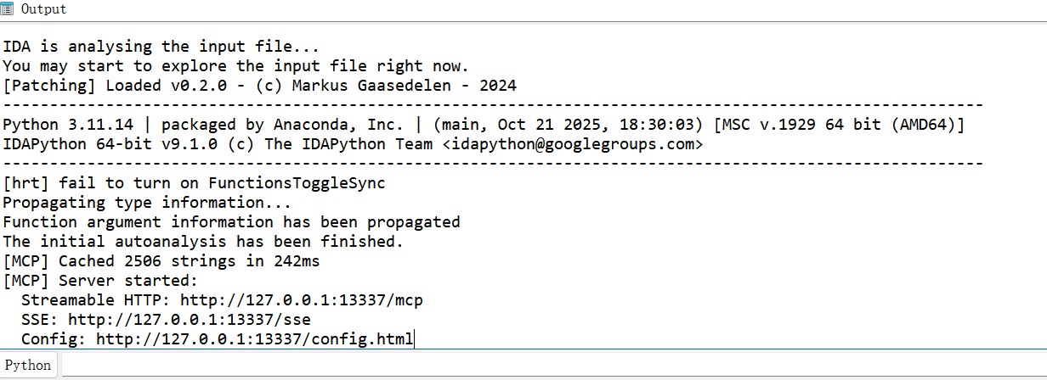Click the "[MCP] Cached 2506 strings" line

tap(161, 261)
